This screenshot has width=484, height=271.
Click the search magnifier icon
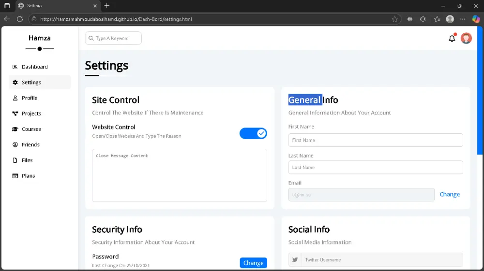91,38
